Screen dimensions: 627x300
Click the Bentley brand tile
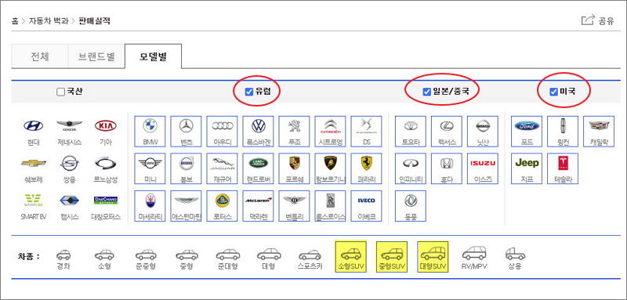[x=295, y=206]
